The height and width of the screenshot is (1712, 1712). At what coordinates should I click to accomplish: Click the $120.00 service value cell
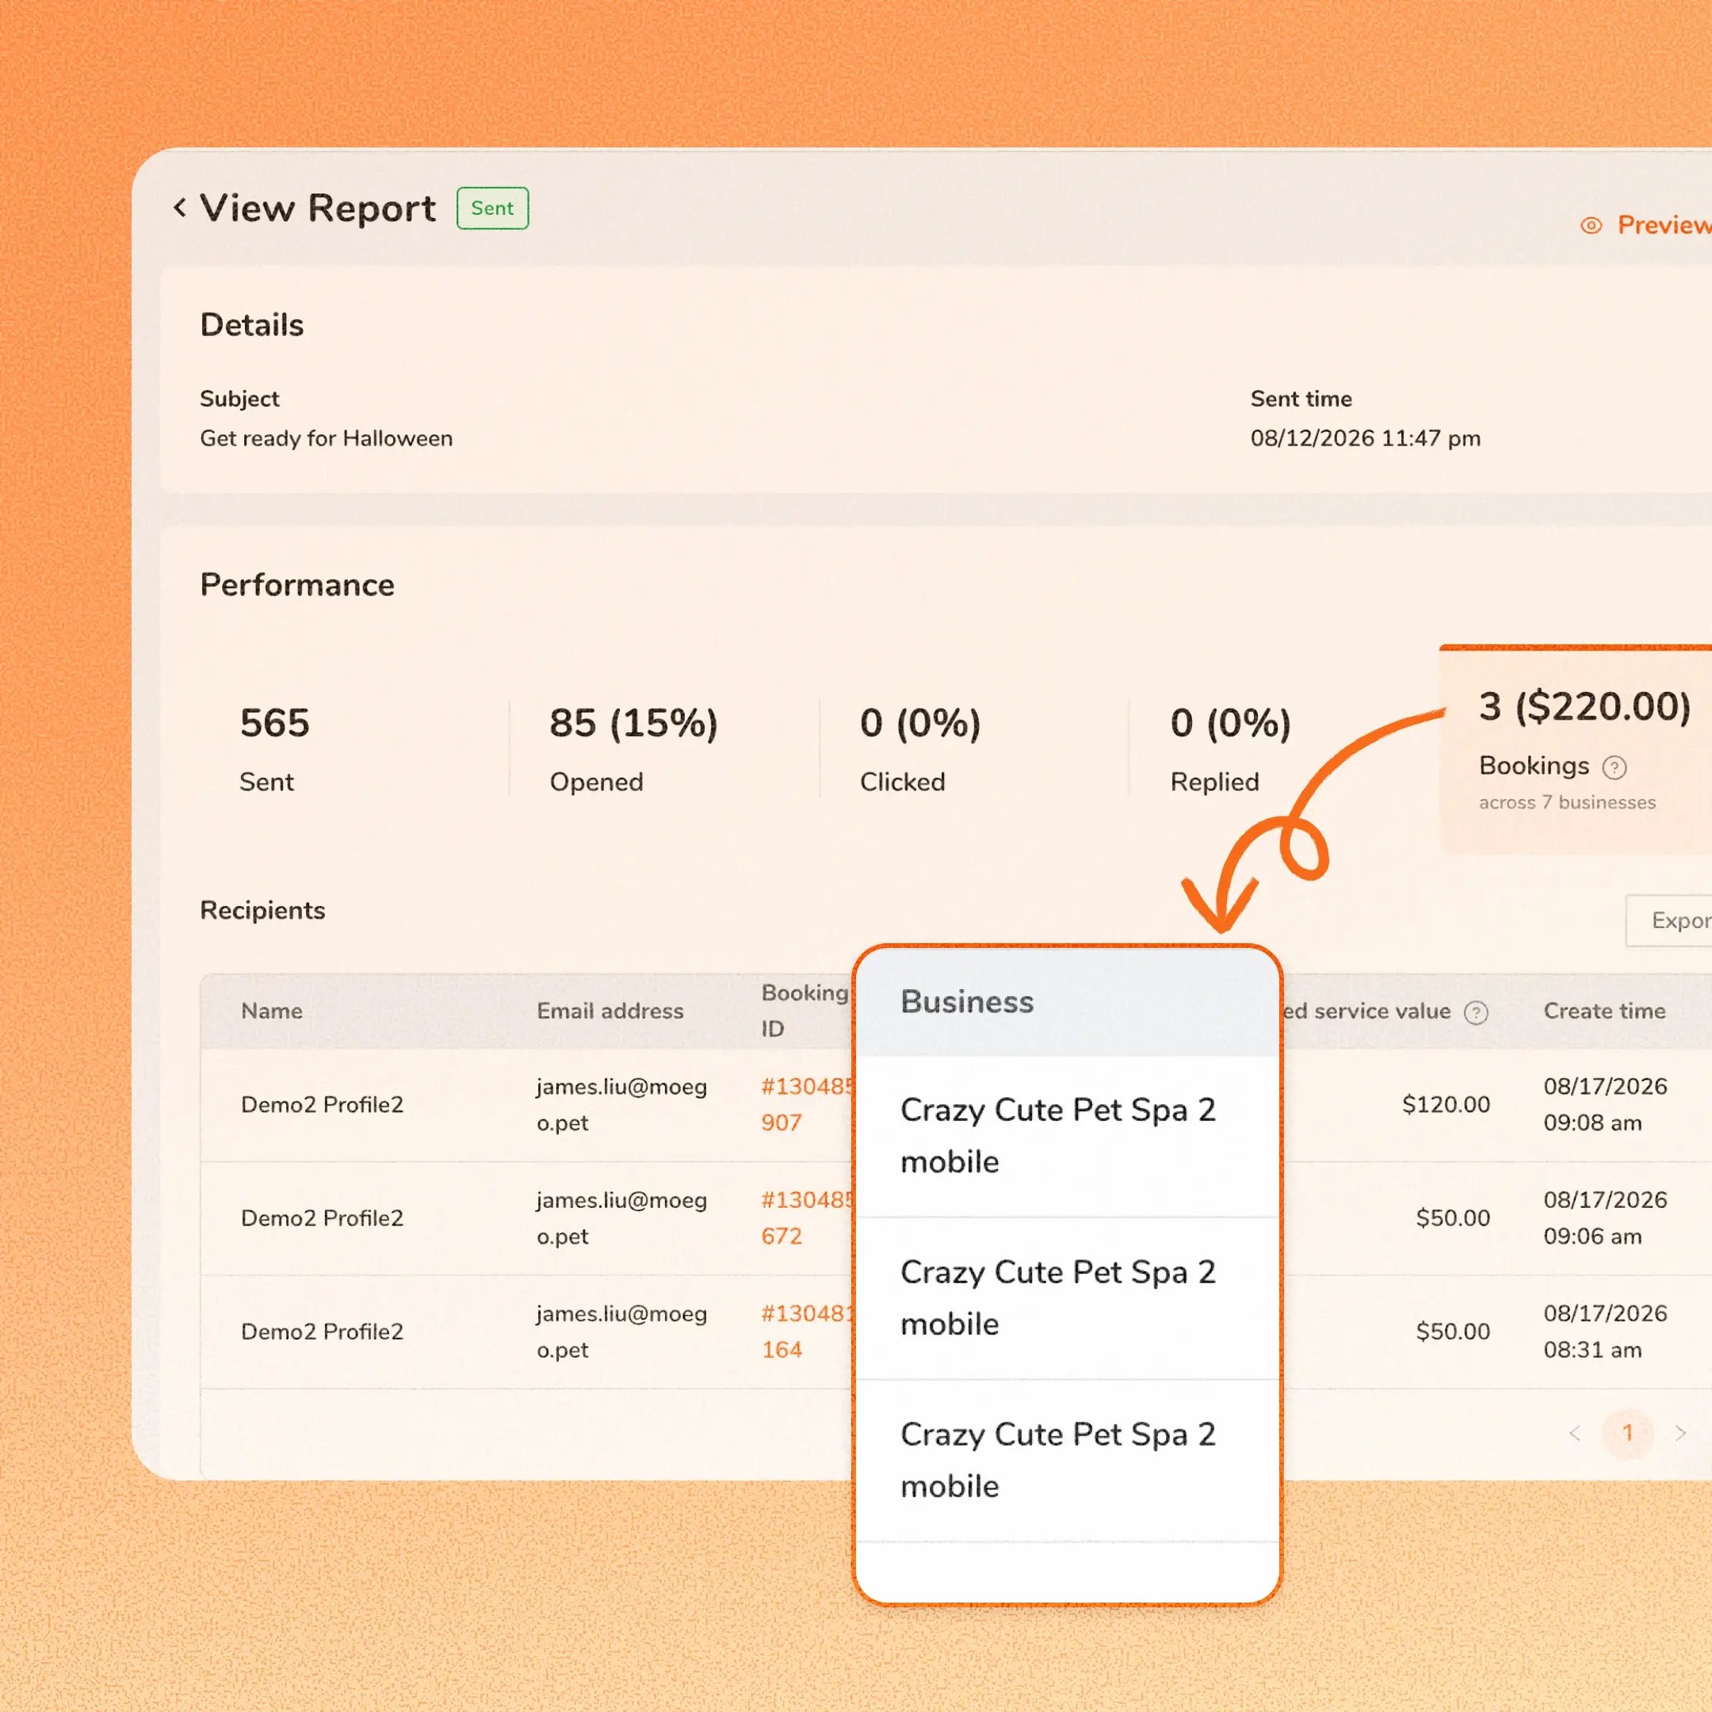tap(1445, 1104)
